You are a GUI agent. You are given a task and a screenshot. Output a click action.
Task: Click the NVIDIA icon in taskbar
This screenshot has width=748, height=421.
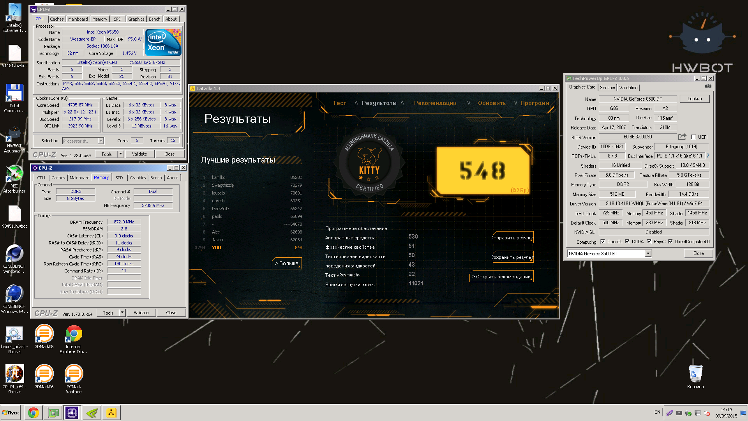92,413
